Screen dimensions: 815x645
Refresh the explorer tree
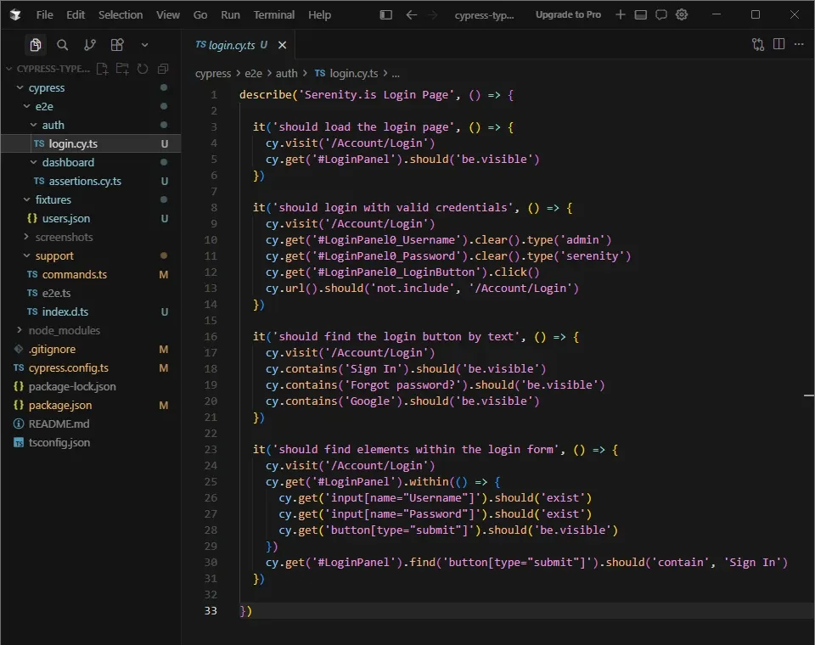pyautogui.click(x=143, y=69)
